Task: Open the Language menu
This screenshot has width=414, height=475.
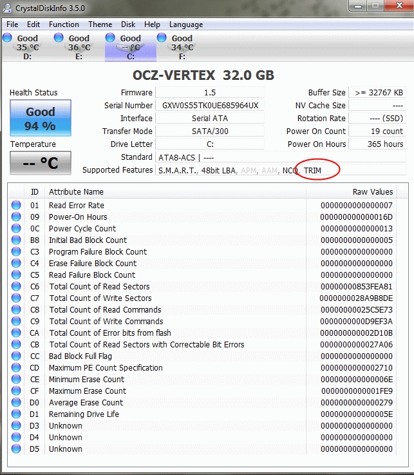Action: point(186,24)
